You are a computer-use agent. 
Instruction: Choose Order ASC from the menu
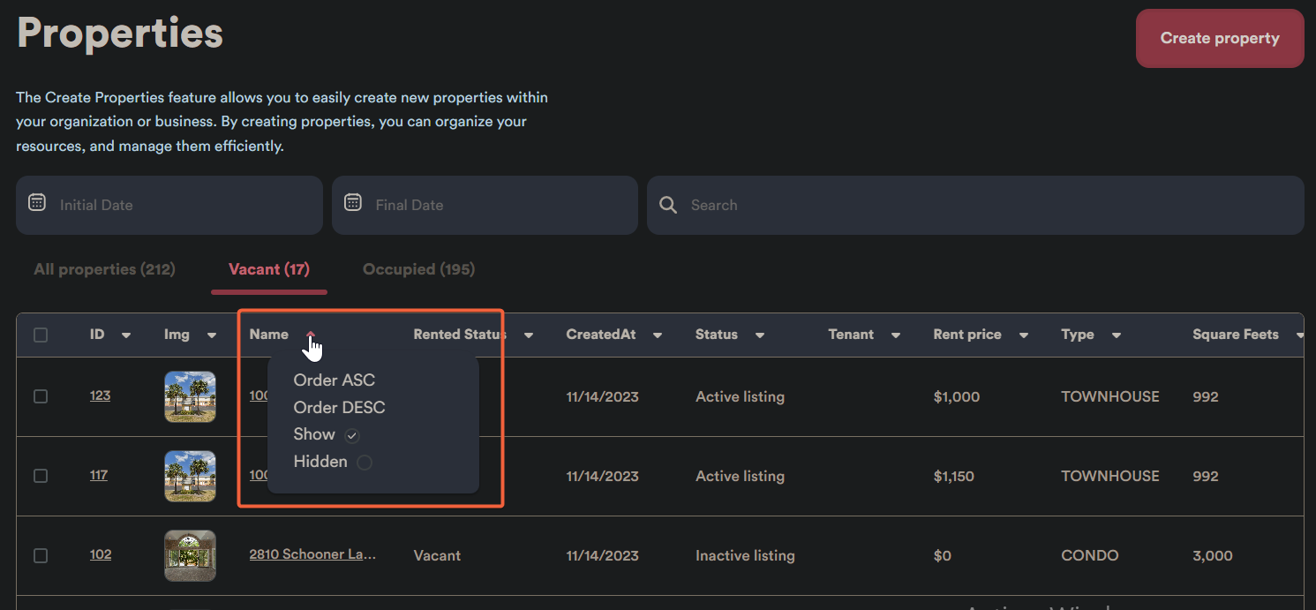334,380
